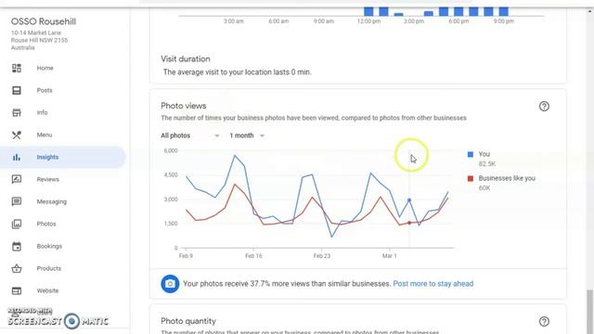Open the Home menu item
Viewport: 594px width, 334px height.
(x=45, y=68)
